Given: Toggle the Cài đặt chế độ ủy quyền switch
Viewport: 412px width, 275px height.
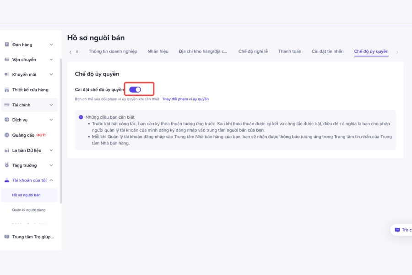Looking at the screenshot, I should [x=135, y=89].
